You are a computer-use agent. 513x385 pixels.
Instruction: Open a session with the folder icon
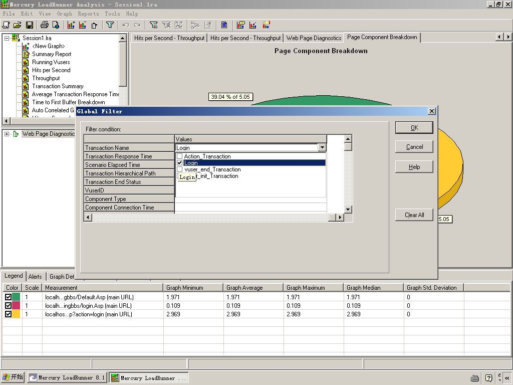(x=18, y=25)
